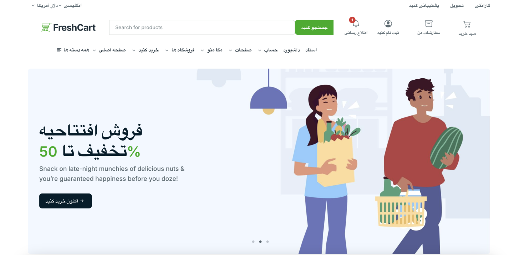
Task: Select the middle carousel slide dot
Action: [260, 242]
